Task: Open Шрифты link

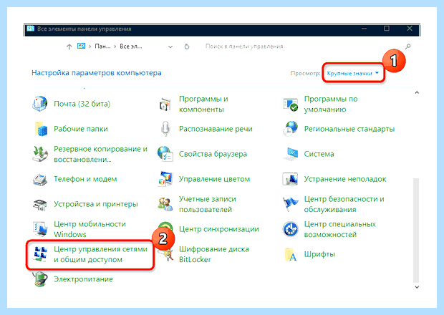Action: tap(319, 254)
